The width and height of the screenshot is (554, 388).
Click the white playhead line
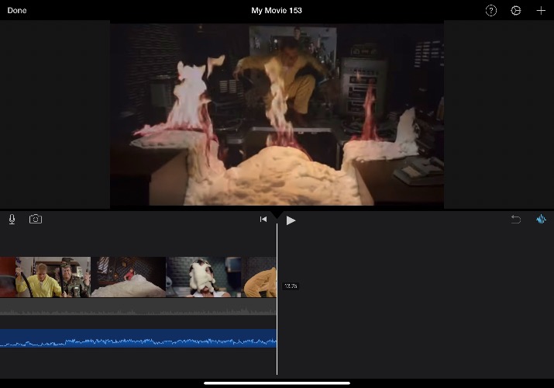(277, 299)
